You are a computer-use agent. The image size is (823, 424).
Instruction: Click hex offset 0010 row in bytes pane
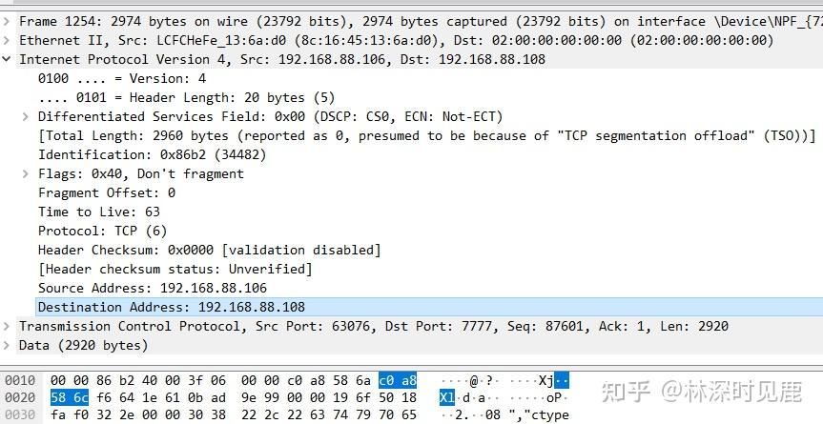click(x=19, y=379)
